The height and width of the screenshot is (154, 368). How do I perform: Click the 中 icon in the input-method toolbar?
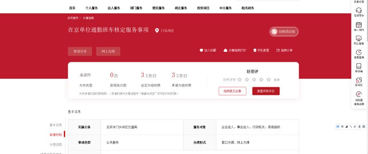342,127
